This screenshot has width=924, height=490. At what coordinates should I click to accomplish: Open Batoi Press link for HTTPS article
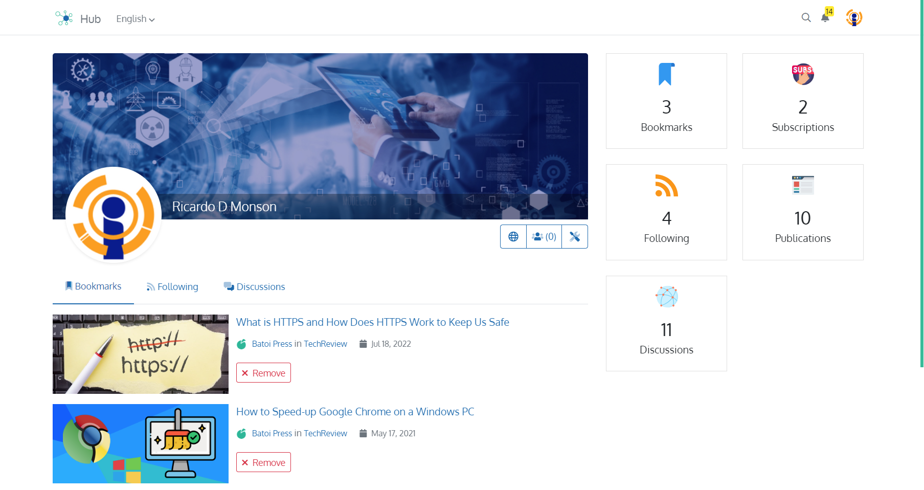[272, 344]
